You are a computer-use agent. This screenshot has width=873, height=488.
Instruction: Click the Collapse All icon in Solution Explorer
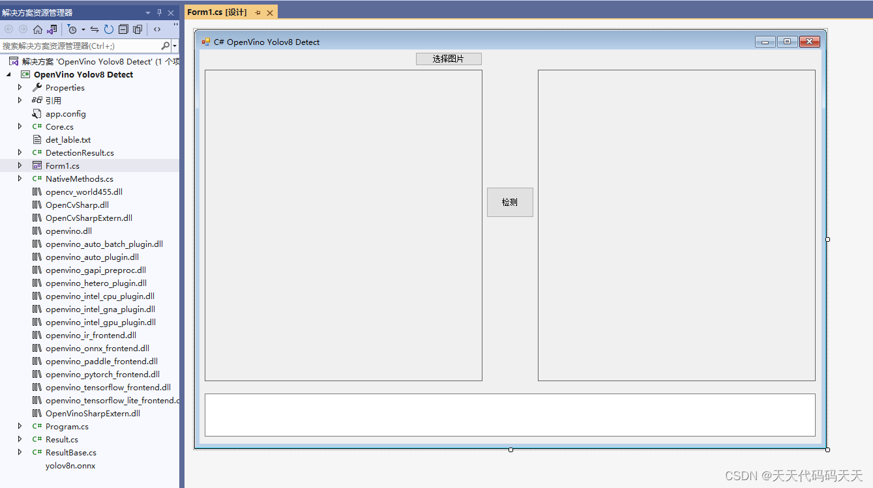123,29
